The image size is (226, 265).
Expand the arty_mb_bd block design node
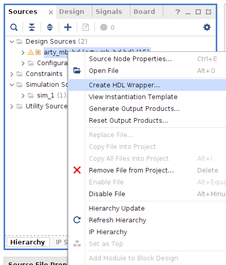[x=23, y=52]
